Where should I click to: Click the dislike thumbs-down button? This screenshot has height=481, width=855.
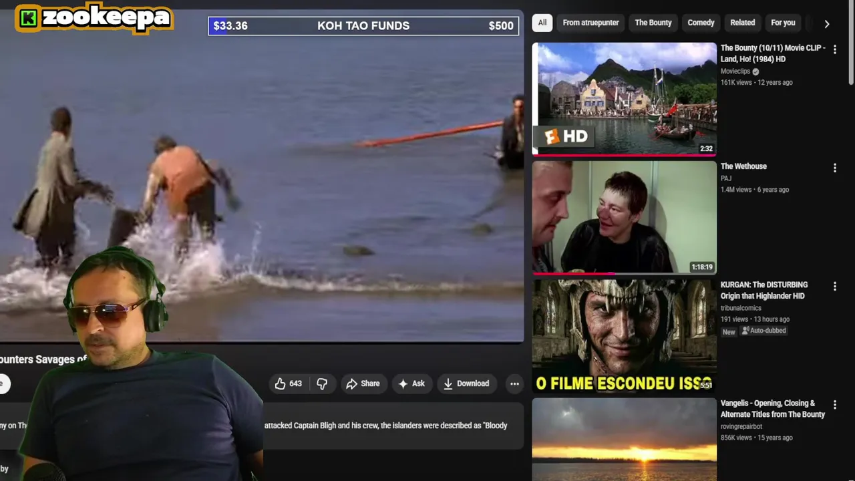pyautogui.click(x=322, y=383)
